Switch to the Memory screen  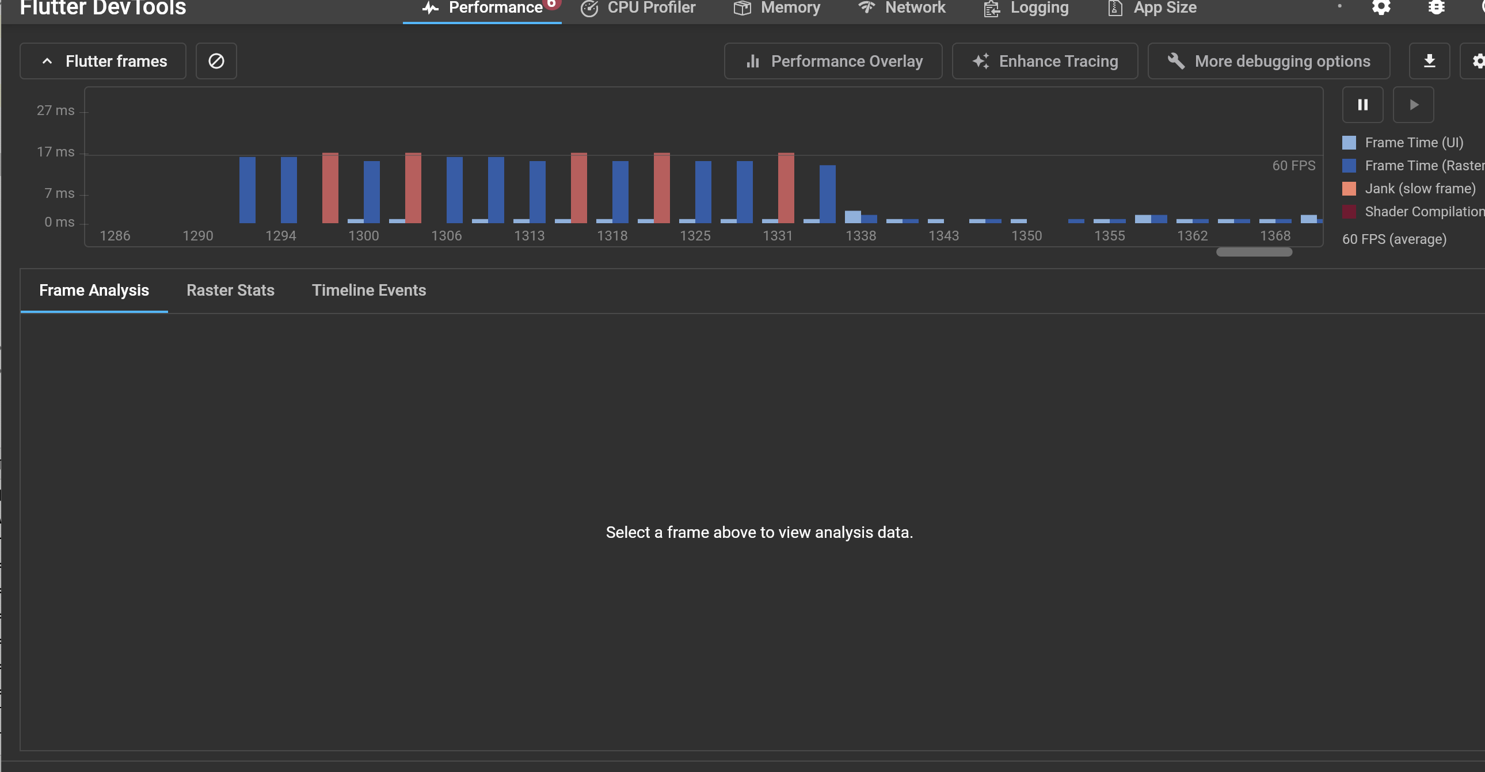coord(776,8)
